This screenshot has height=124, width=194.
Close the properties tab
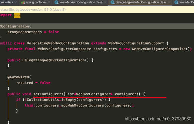(x=16, y=2)
